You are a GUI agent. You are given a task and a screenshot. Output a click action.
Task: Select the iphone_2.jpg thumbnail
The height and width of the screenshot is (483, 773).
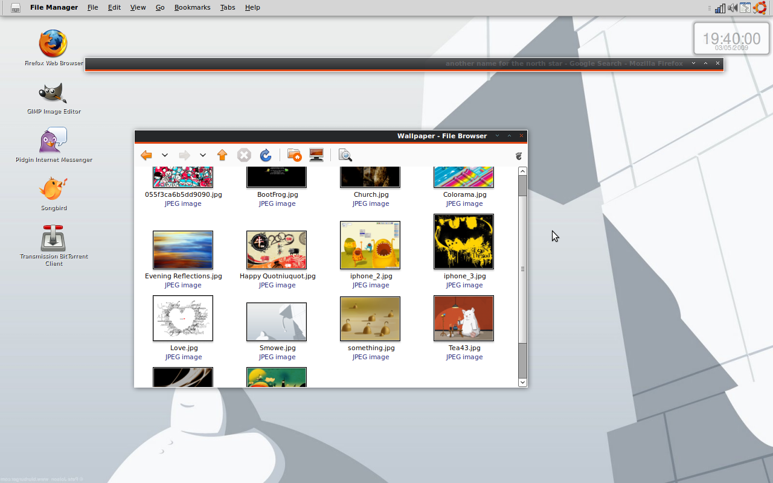[x=370, y=245]
